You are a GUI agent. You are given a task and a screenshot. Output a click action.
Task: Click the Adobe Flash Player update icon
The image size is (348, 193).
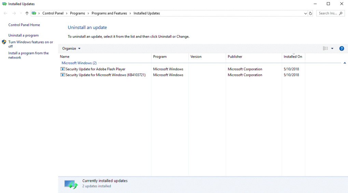click(62, 69)
